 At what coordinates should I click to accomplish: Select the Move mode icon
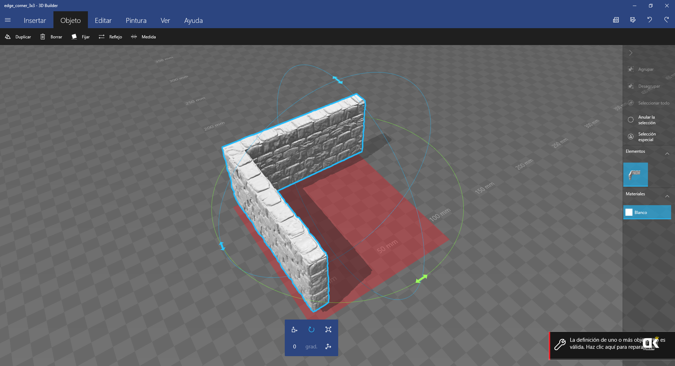click(x=294, y=329)
